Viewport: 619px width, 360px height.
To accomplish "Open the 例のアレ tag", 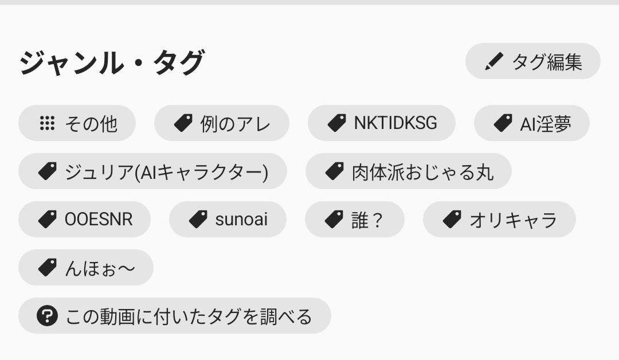I will [222, 123].
